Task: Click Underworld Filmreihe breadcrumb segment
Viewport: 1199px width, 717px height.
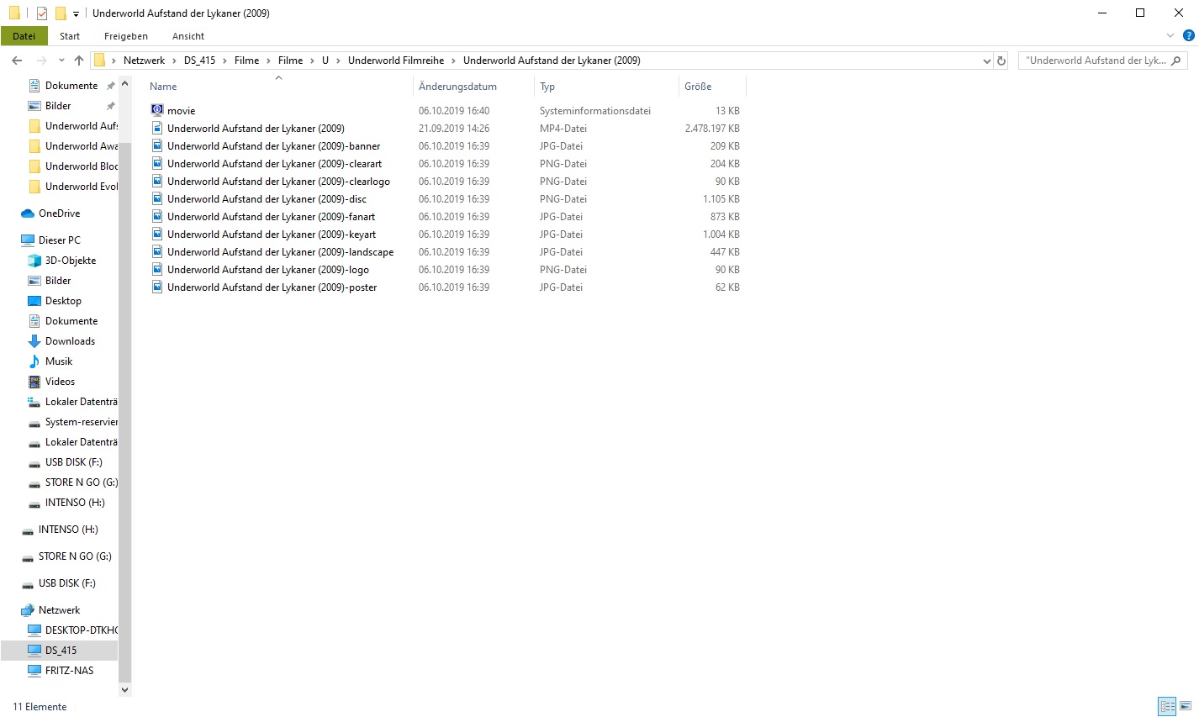Action: (x=396, y=61)
